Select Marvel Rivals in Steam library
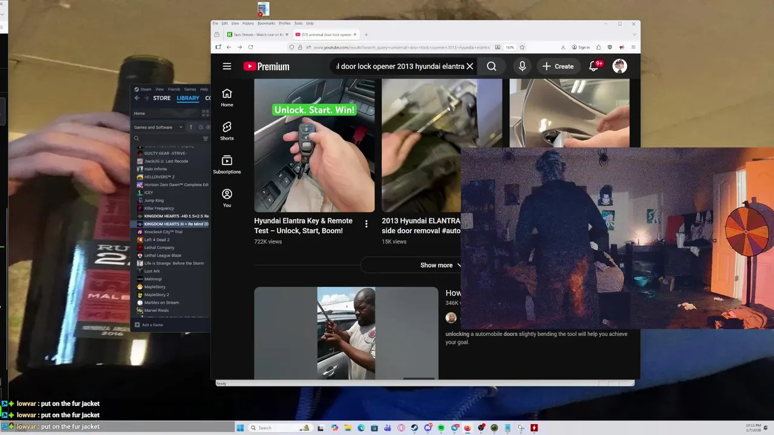 click(157, 311)
